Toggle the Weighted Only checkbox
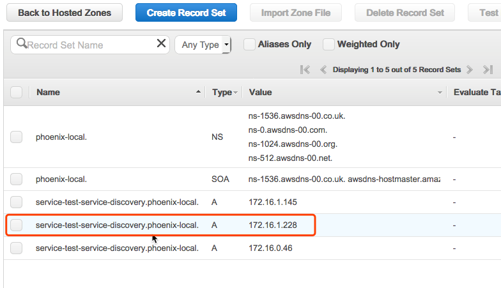This screenshot has width=501, height=288. tap(328, 44)
